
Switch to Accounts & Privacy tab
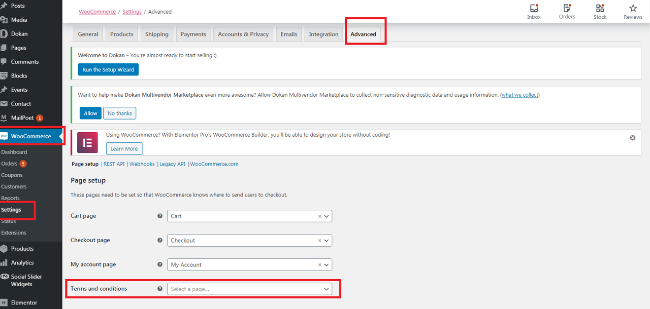click(x=243, y=34)
